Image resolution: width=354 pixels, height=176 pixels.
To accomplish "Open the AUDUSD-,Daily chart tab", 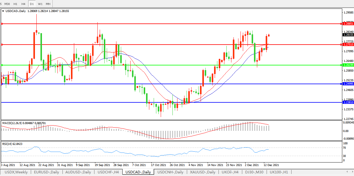I will pos(78,172).
